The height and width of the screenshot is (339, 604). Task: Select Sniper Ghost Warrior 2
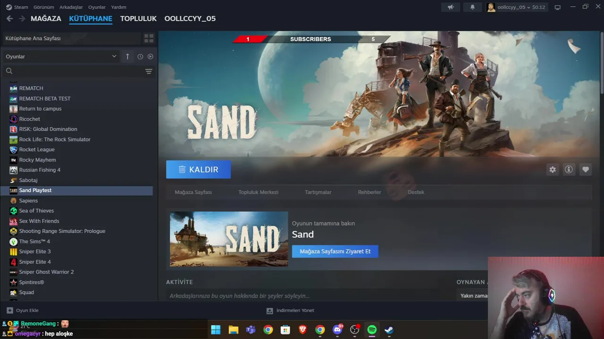(x=46, y=272)
